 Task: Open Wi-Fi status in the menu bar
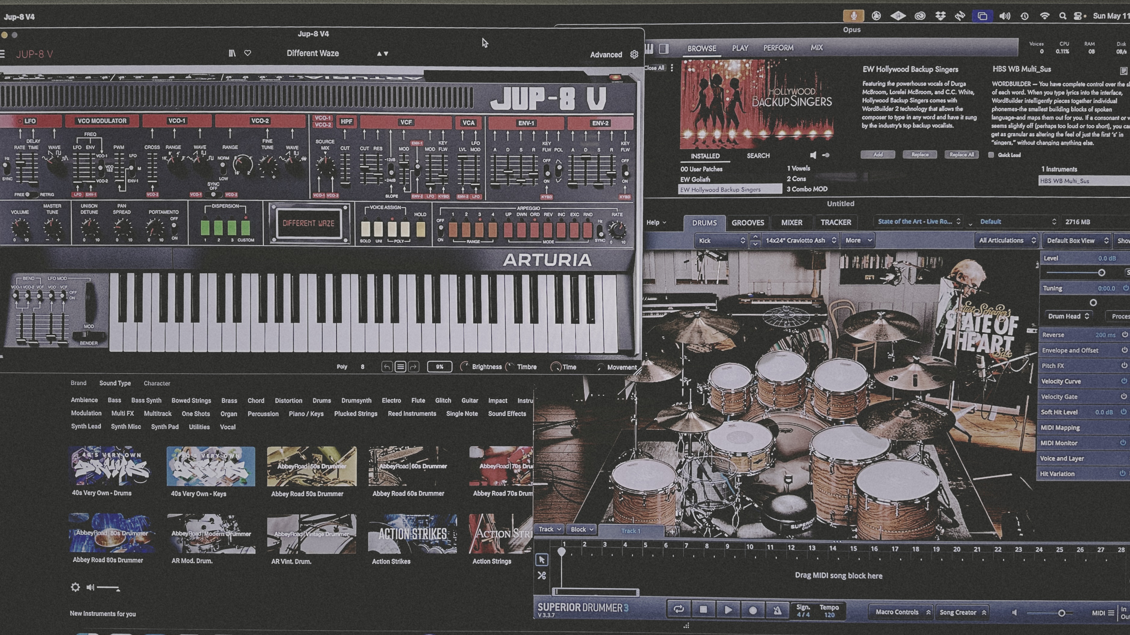(1045, 16)
